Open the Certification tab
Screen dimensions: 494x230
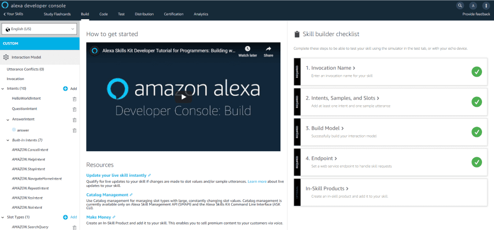pos(173,14)
